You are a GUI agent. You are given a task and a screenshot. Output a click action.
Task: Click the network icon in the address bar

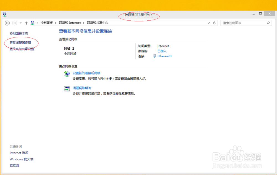click(32, 23)
